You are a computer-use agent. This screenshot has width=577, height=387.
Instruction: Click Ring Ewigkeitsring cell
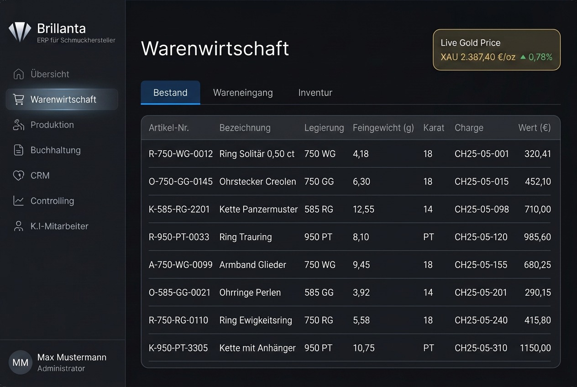point(256,320)
